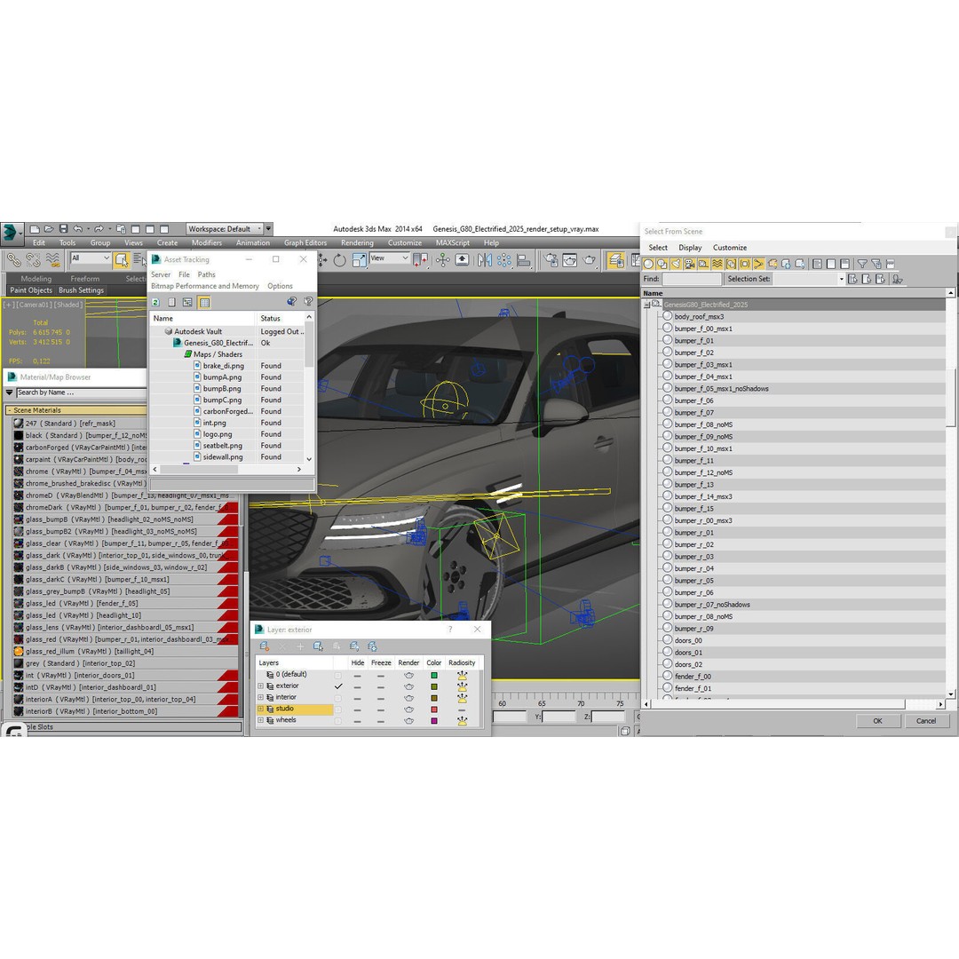Screen dimensions: 959x959
Task: Open the Workspace: Default dropdown
Action: pyautogui.click(x=225, y=229)
